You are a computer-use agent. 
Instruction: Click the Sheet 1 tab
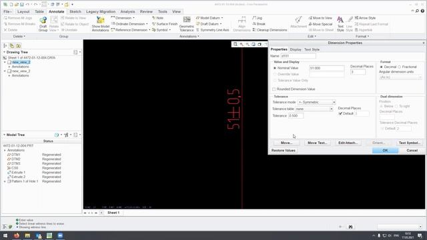[x=113, y=213]
